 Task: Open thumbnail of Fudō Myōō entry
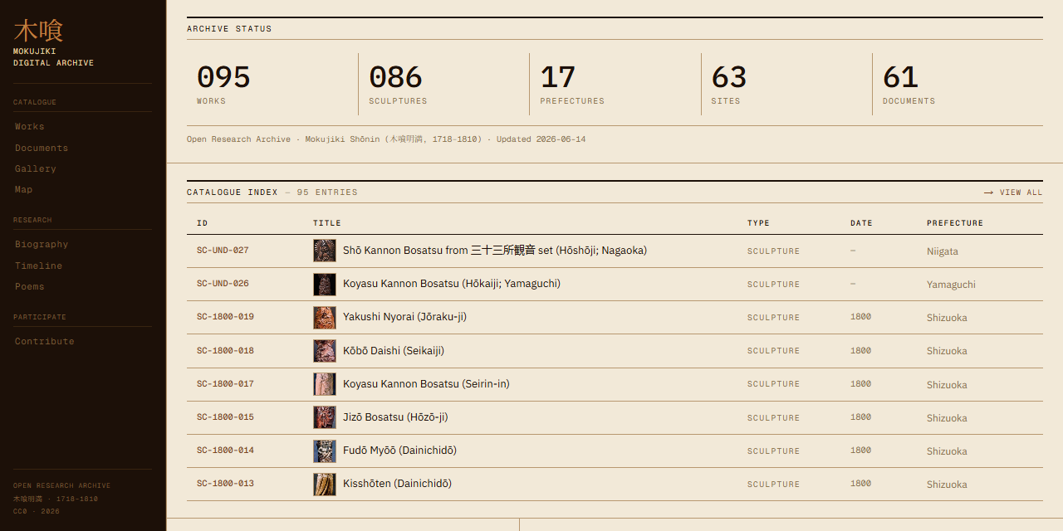[x=325, y=451]
